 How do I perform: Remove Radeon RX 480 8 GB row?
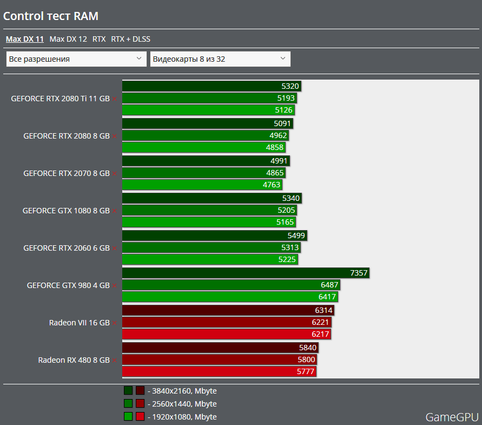click(x=114, y=361)
